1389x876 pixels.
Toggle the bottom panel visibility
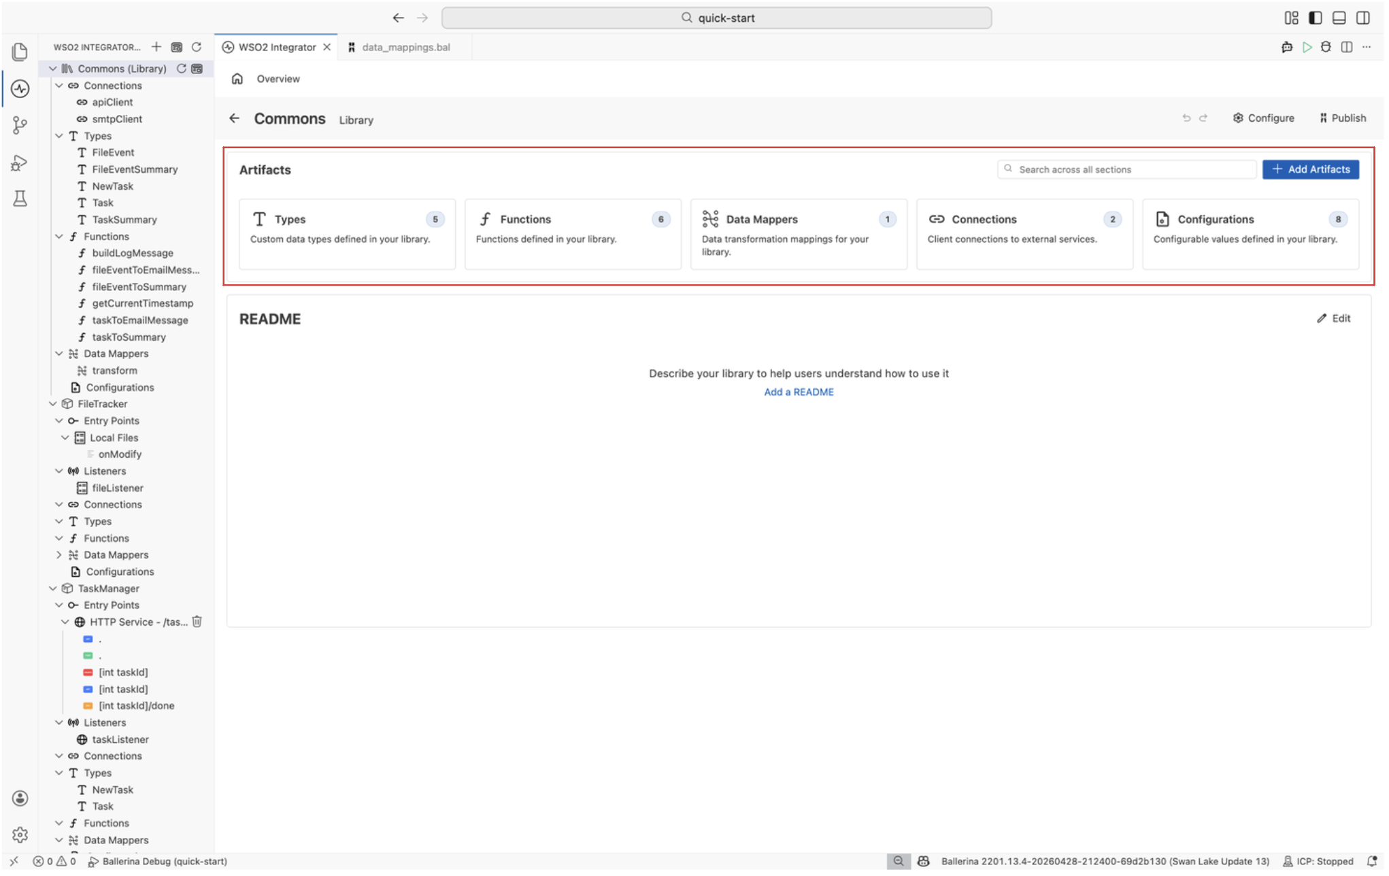1339,18
